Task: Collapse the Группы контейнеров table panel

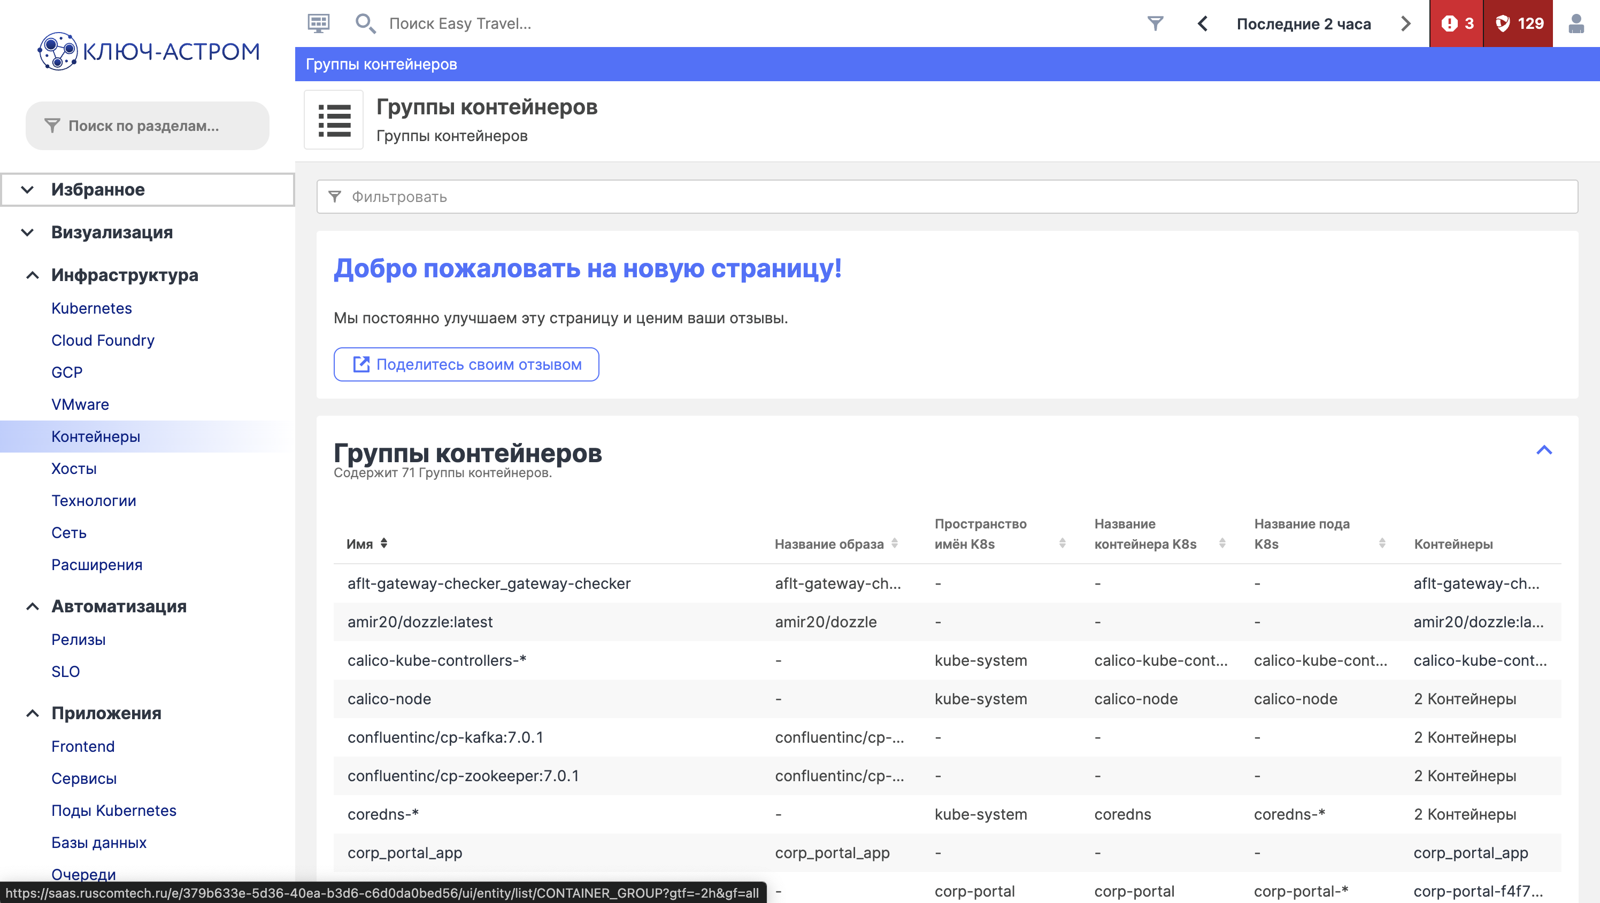Action: coord(1544,450)
